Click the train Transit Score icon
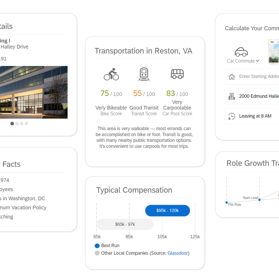Screen dimensions: 279x279 (x=144, y=74)
